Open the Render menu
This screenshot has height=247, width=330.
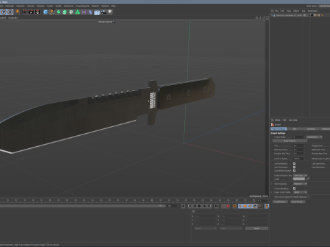pyautogui.click(x=58, y=6)
